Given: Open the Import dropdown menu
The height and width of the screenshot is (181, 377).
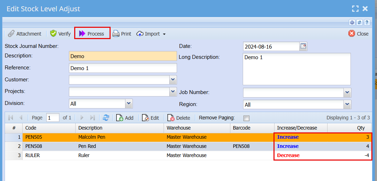Looking at the screenshot, I should (151, 34).
